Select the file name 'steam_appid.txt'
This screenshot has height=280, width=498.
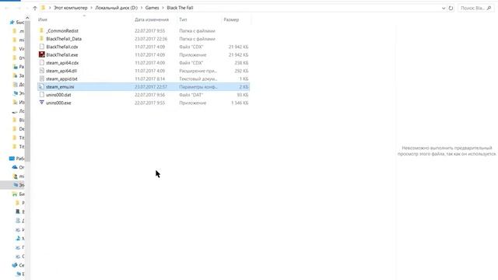tap(61, 79)
